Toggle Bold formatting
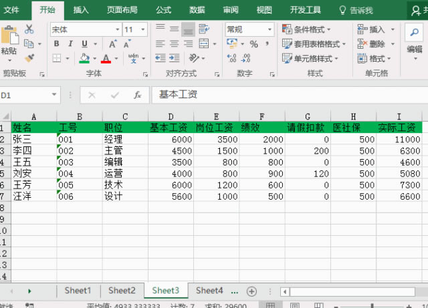Screen dimensions: 428x308 point(56,44)
